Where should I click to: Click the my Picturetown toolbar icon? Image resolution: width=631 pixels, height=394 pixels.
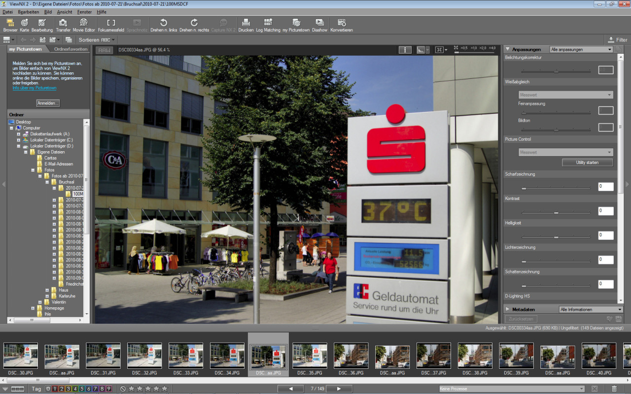click(x=296, y=25)
